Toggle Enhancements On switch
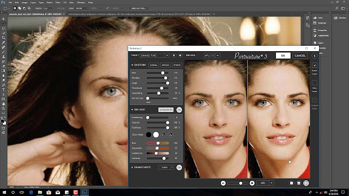Image resolution: width=349 pixels, height=196 pixels. [x=179, y=167]
